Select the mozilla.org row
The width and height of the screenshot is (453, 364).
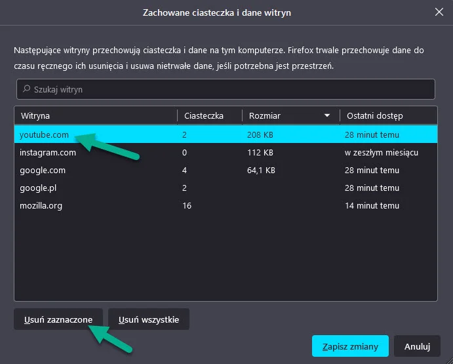click(226, 205)
